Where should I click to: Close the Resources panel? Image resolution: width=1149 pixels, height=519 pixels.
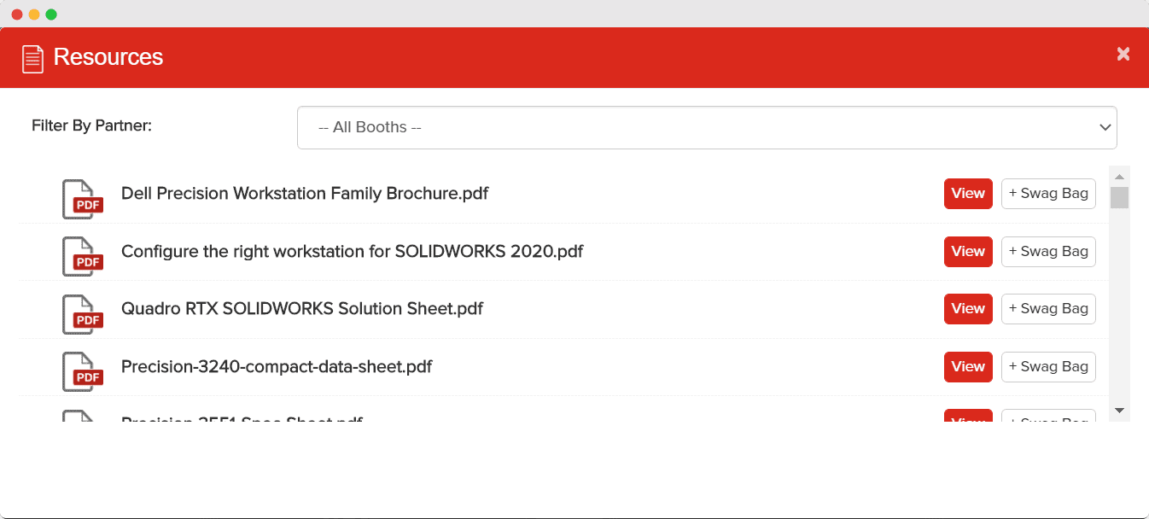coord(1123,54)
